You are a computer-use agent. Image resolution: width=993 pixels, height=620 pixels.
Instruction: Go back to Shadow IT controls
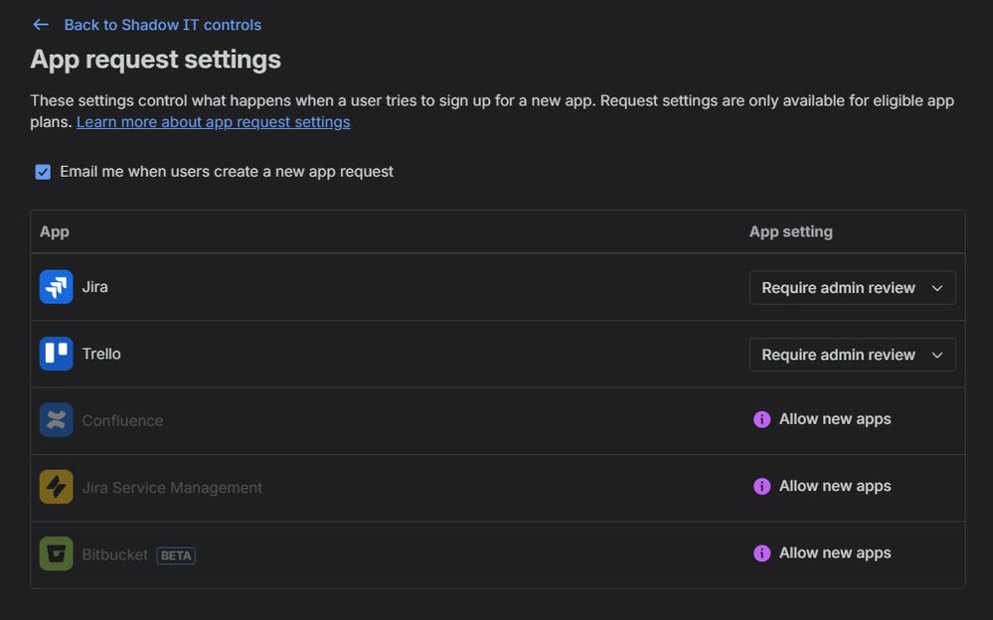(162, 25)
